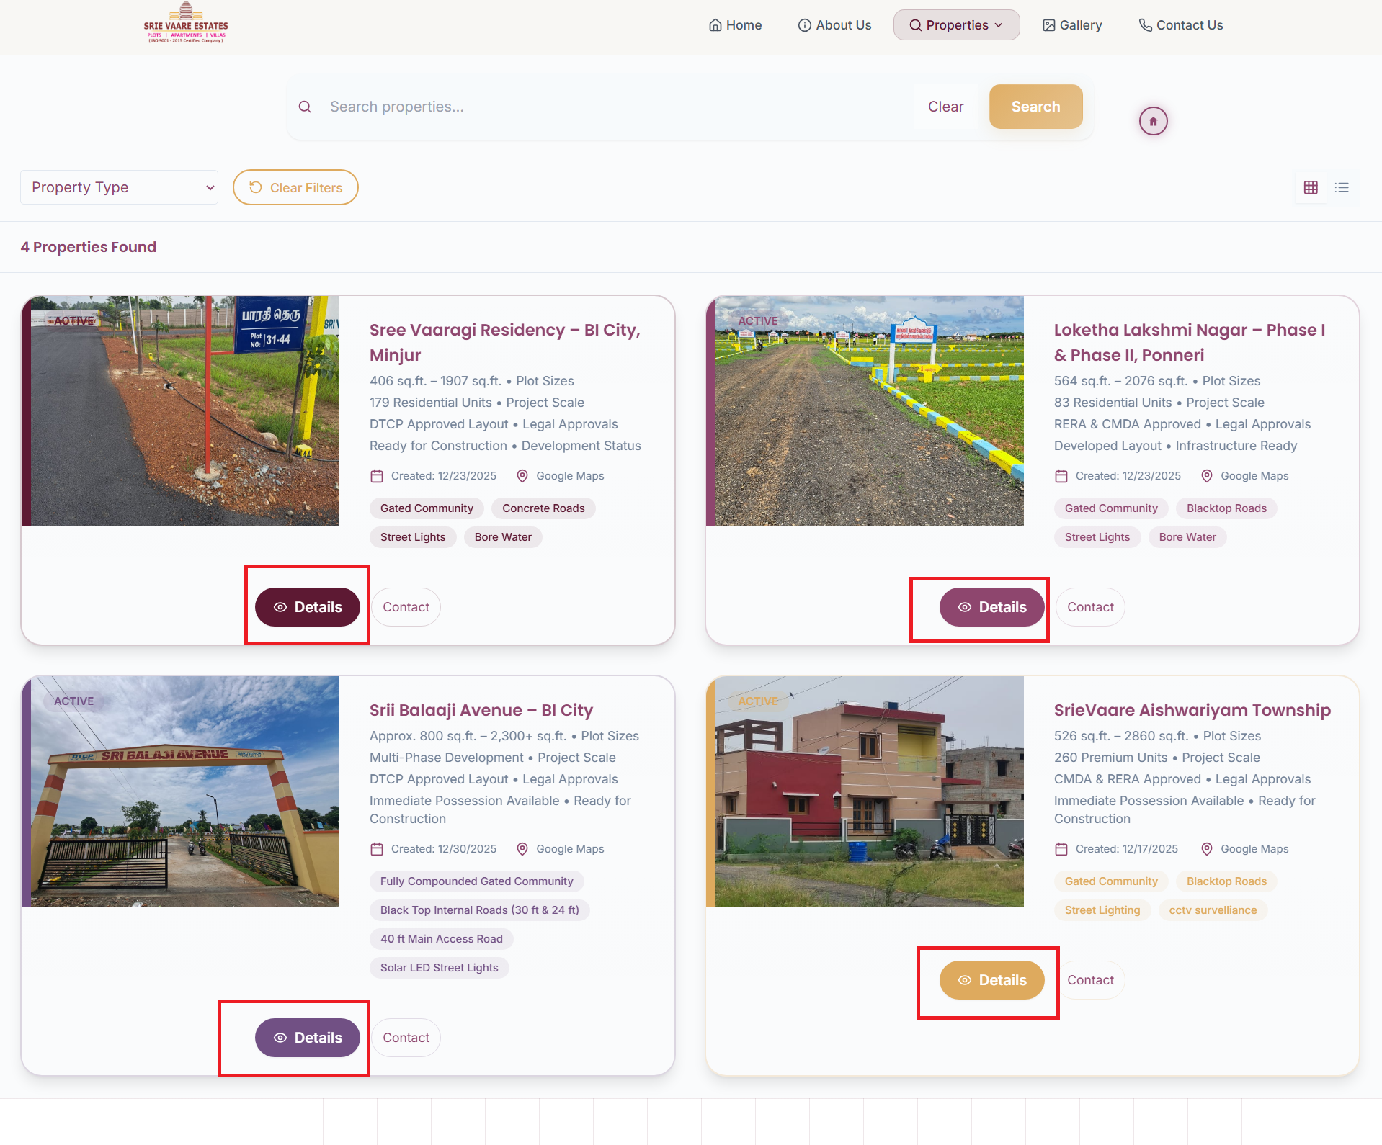Click the golden Search button
Screen dimensions: 1382x1145
tap(1035, 107)
